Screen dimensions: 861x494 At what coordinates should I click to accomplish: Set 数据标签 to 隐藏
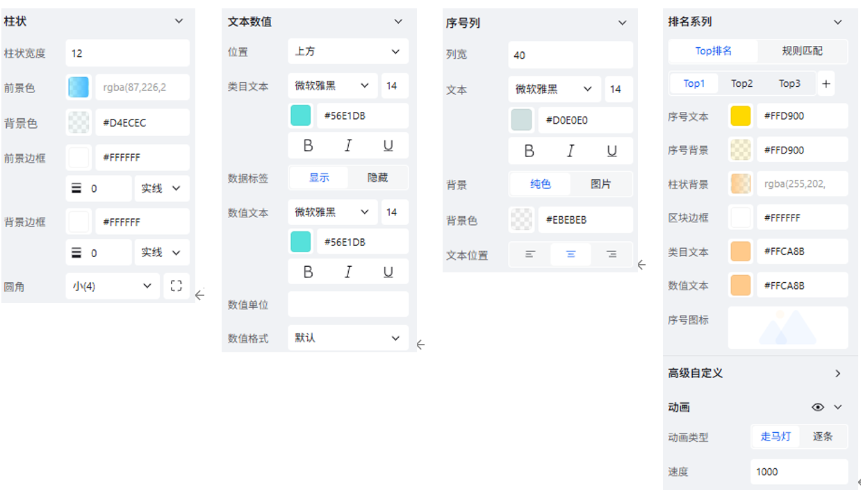[377, 177]
